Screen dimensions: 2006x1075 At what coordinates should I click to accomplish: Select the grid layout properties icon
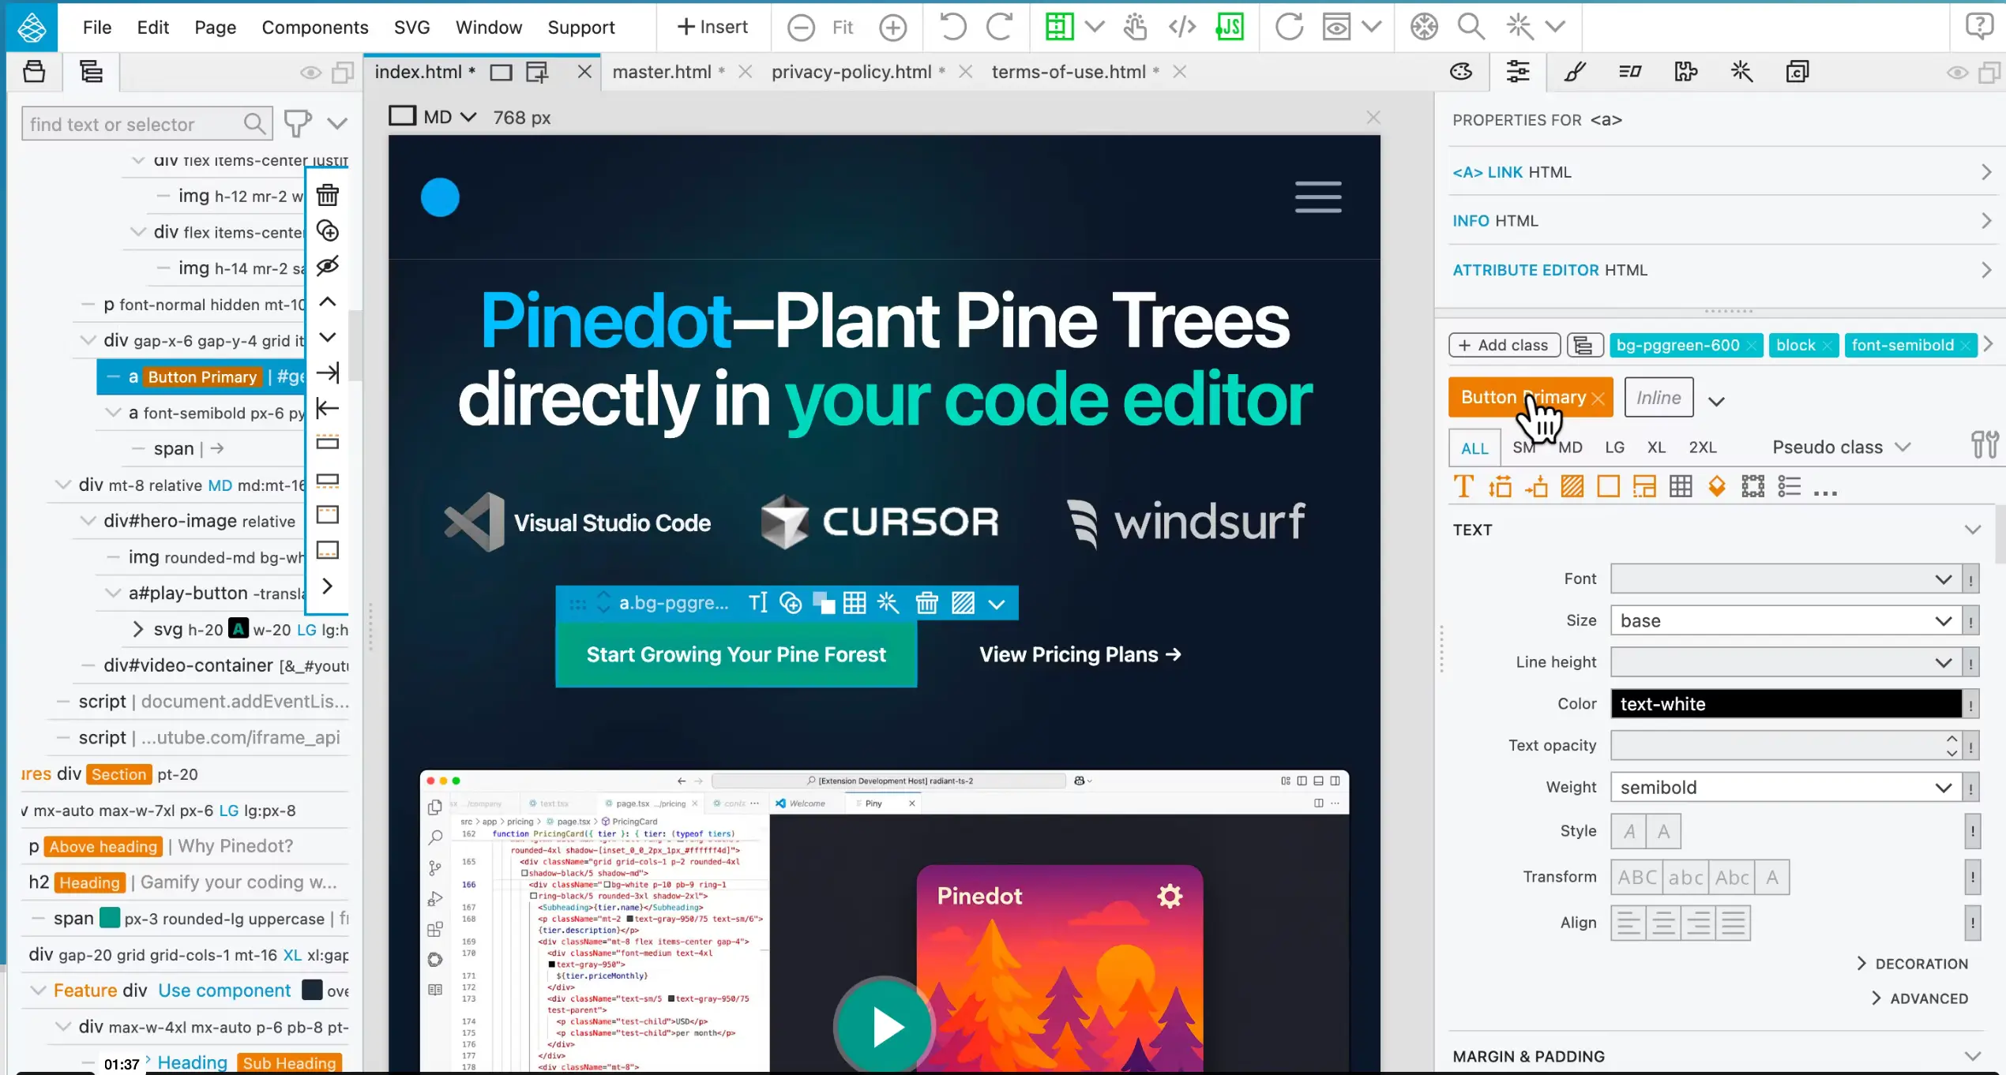(1681, 486)
